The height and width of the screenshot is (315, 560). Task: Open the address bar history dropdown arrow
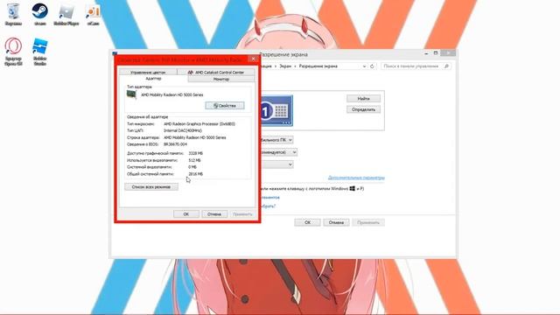point(364,66)
